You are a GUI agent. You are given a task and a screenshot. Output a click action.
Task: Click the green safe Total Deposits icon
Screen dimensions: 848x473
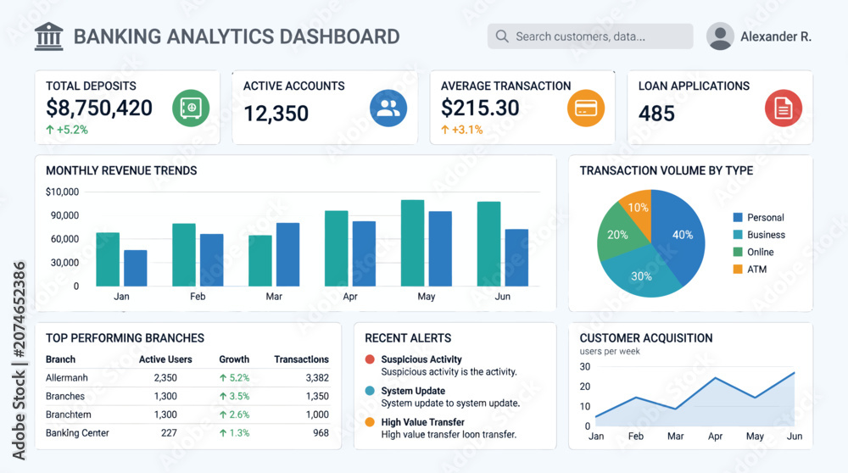click(191, 109)
